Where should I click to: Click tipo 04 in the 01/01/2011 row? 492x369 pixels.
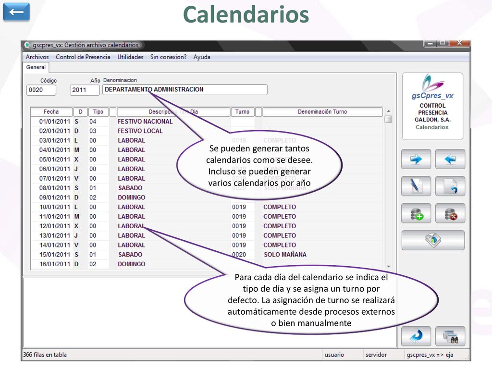tap(93, 122)
